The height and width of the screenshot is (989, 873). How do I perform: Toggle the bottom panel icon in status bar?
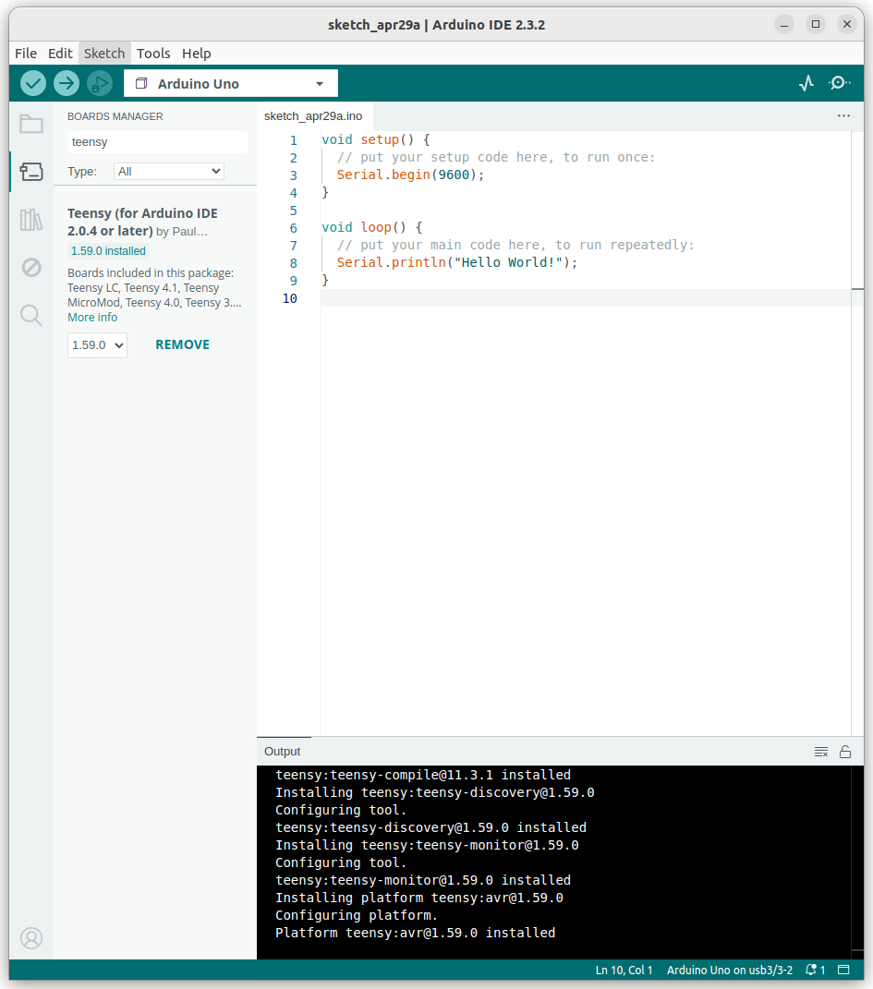(844, 971)
